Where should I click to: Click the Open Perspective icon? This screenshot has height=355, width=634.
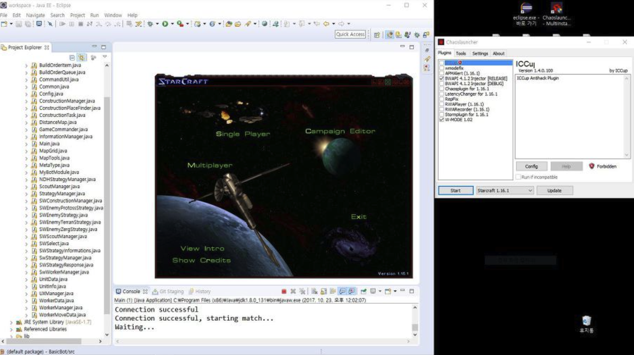(x=377, y=35)
